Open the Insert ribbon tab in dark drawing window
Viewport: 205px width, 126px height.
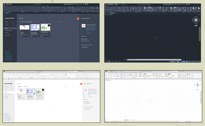(109, 6)
